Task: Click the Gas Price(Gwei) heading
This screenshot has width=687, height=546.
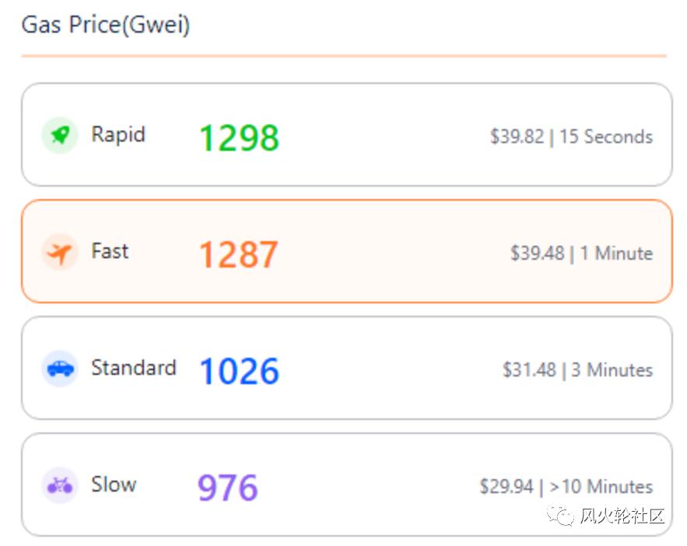Action: tap(106, 25)
